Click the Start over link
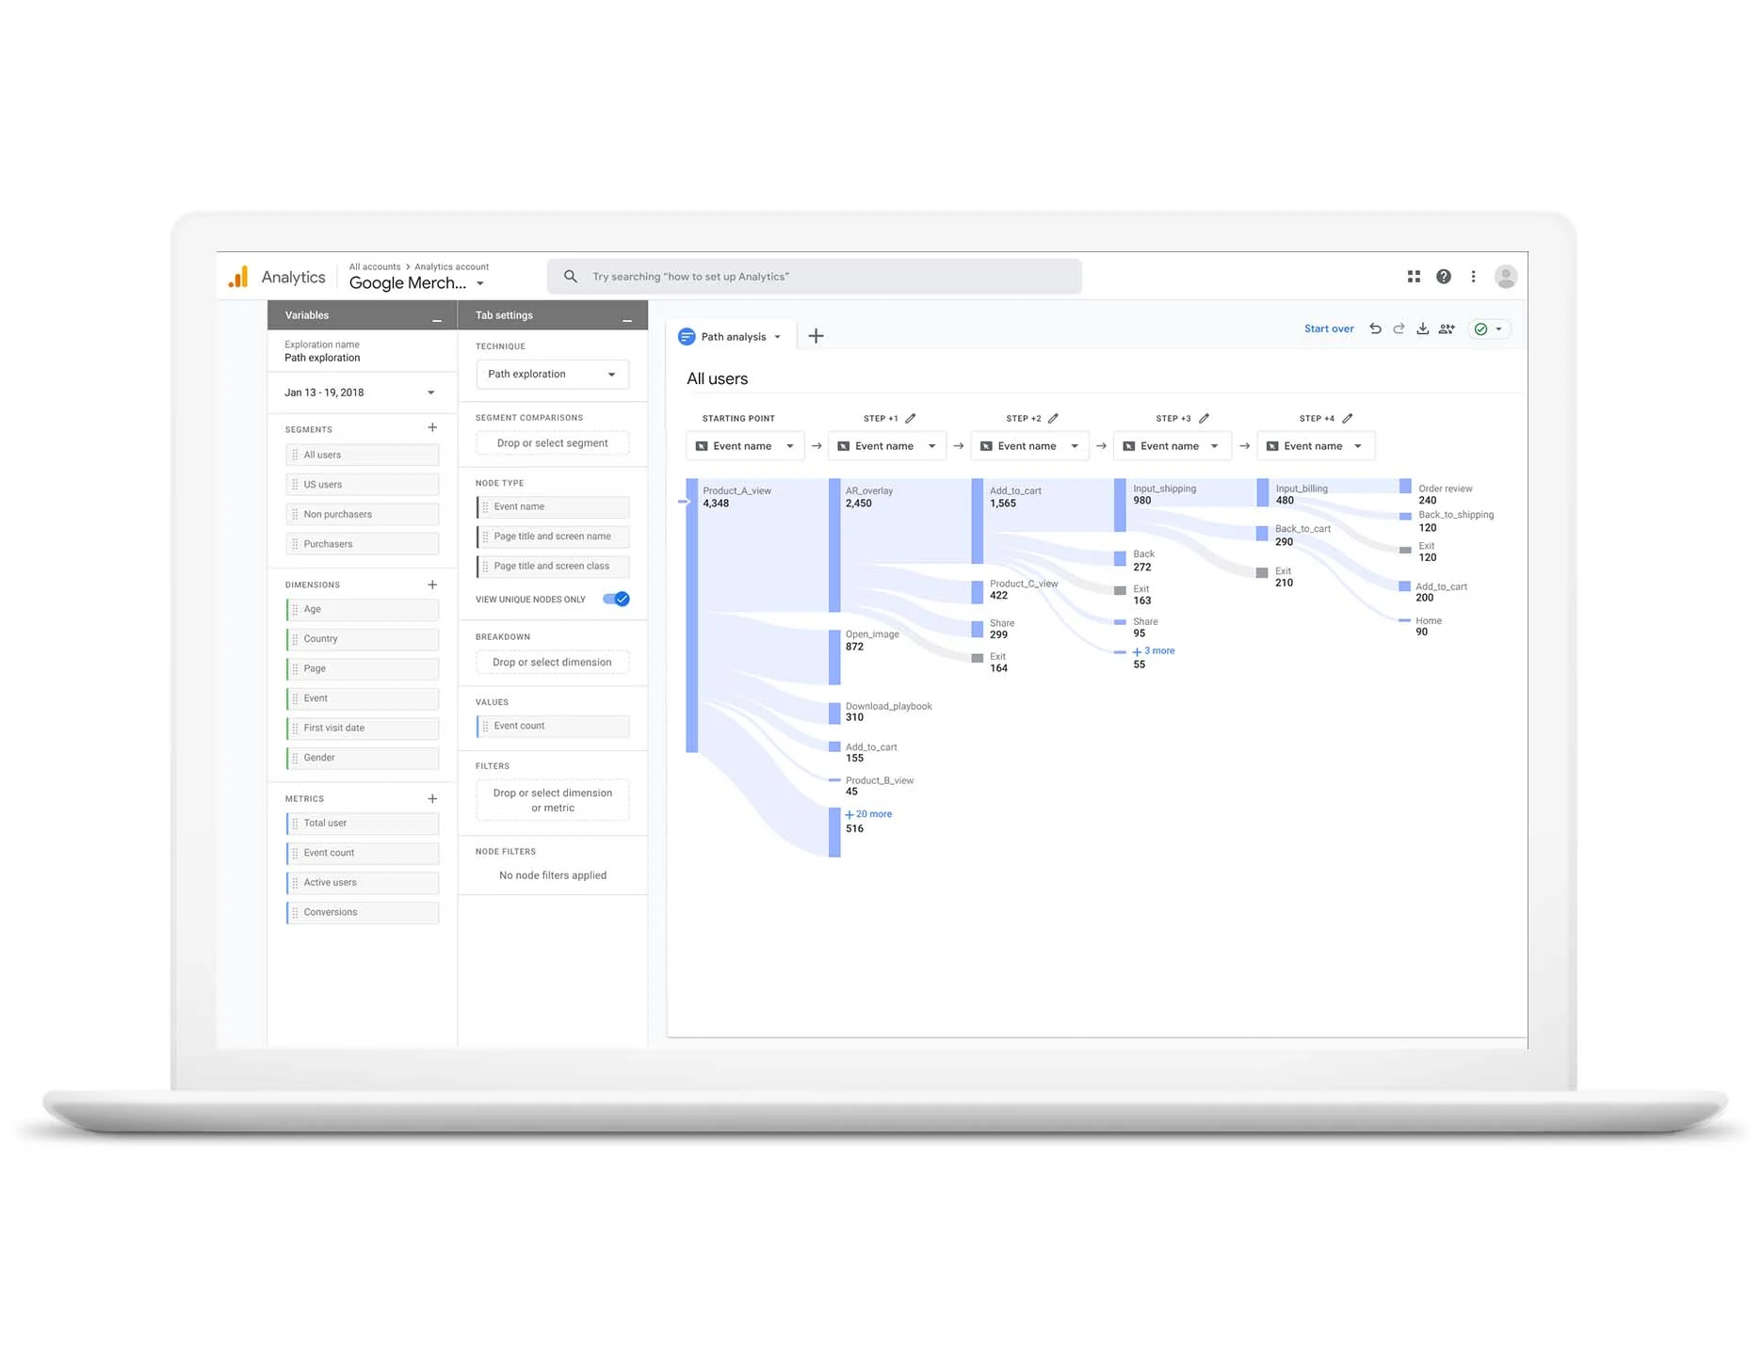The width and height of the screenshot is (1763, 1361). [x=1329, y=328]
